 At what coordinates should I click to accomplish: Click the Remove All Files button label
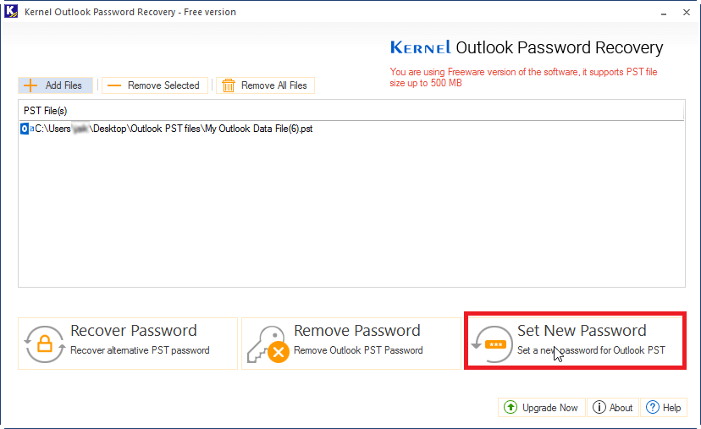coord(274,85)
